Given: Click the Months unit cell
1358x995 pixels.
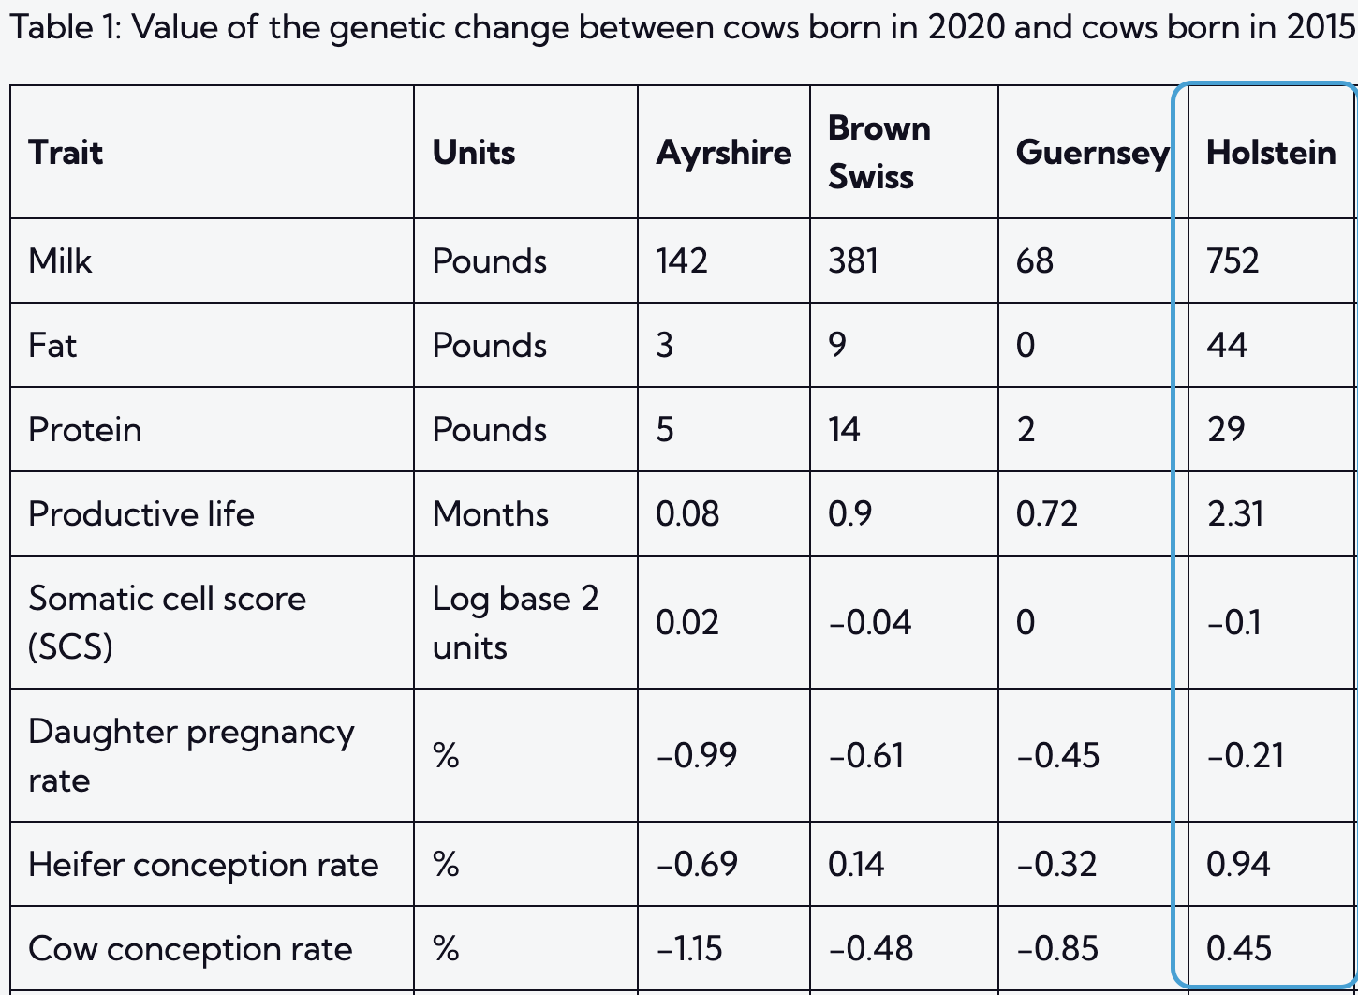Looking at the screenshot, I should pyautogui.click(x=490, y=513).
